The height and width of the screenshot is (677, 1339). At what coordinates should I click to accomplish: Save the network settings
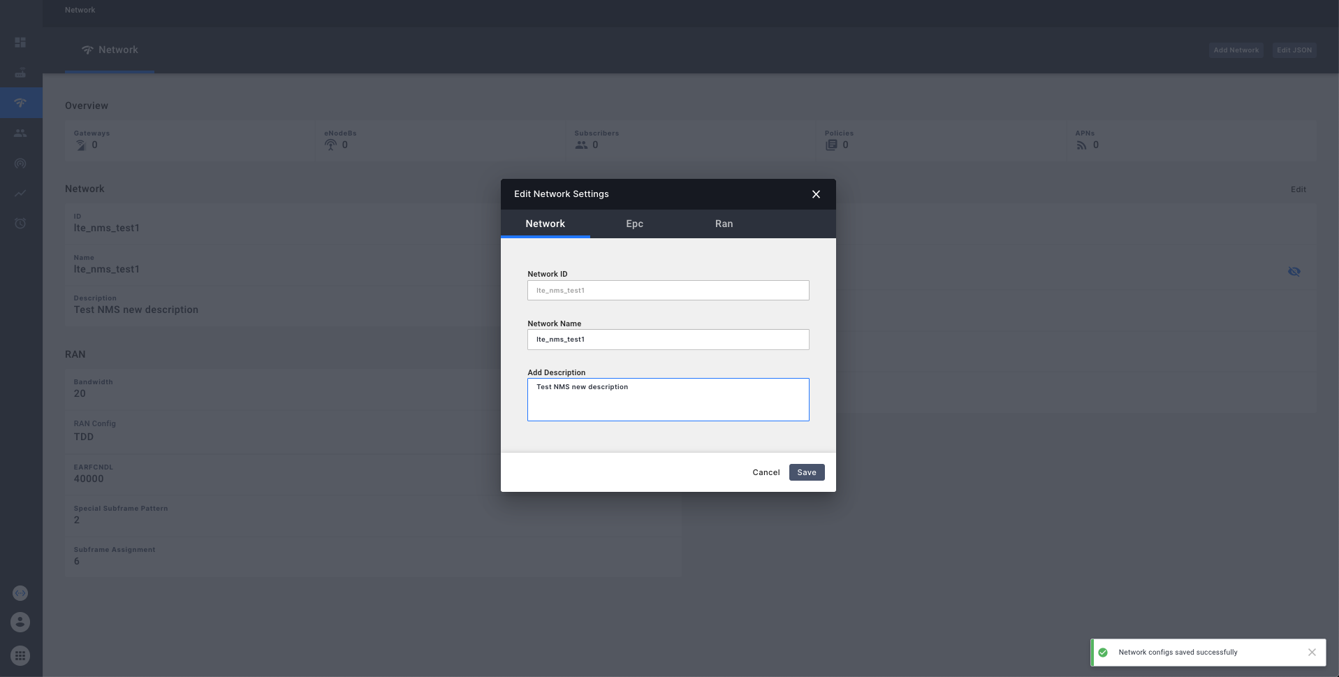click(806, 472)
